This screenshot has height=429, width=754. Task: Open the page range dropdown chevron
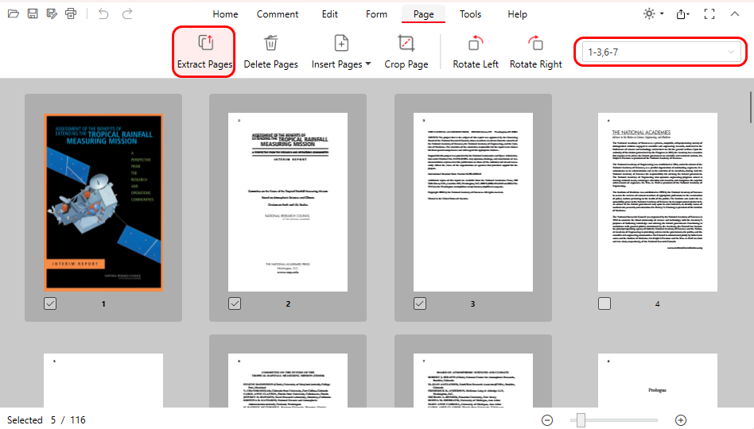731,52
